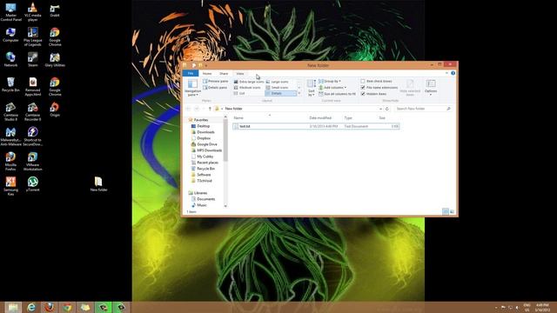557x313 pixels.
Task: Open the Add columns dropdown
Action: (332, 87)
